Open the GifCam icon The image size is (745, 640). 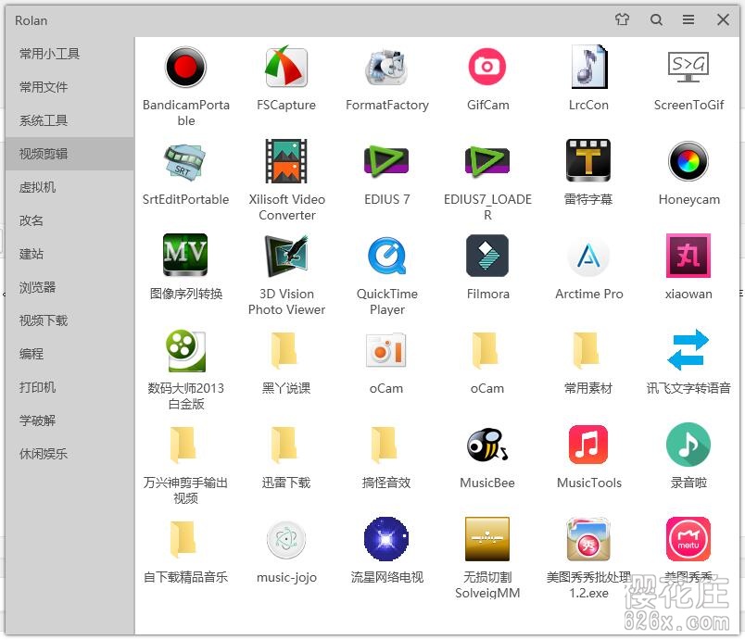coord(487,67)
